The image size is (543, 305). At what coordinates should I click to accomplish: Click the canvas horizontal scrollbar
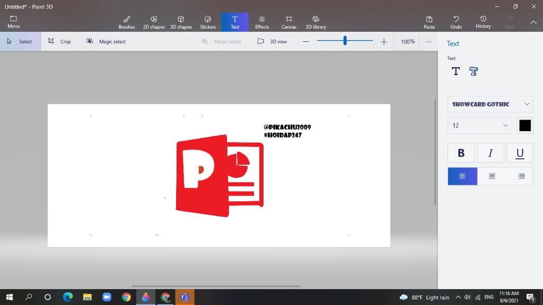click(x=216, y=286)
